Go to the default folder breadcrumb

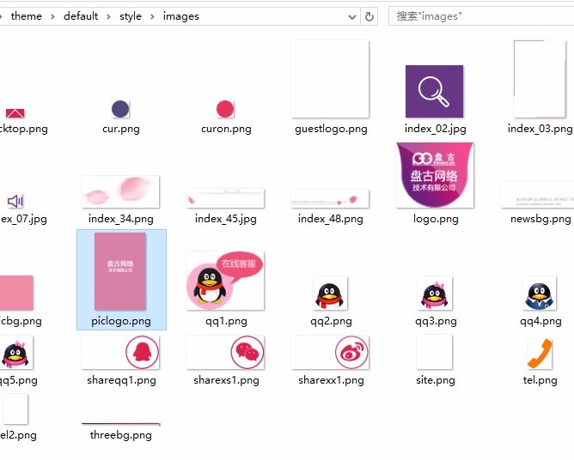pos(81,16)
